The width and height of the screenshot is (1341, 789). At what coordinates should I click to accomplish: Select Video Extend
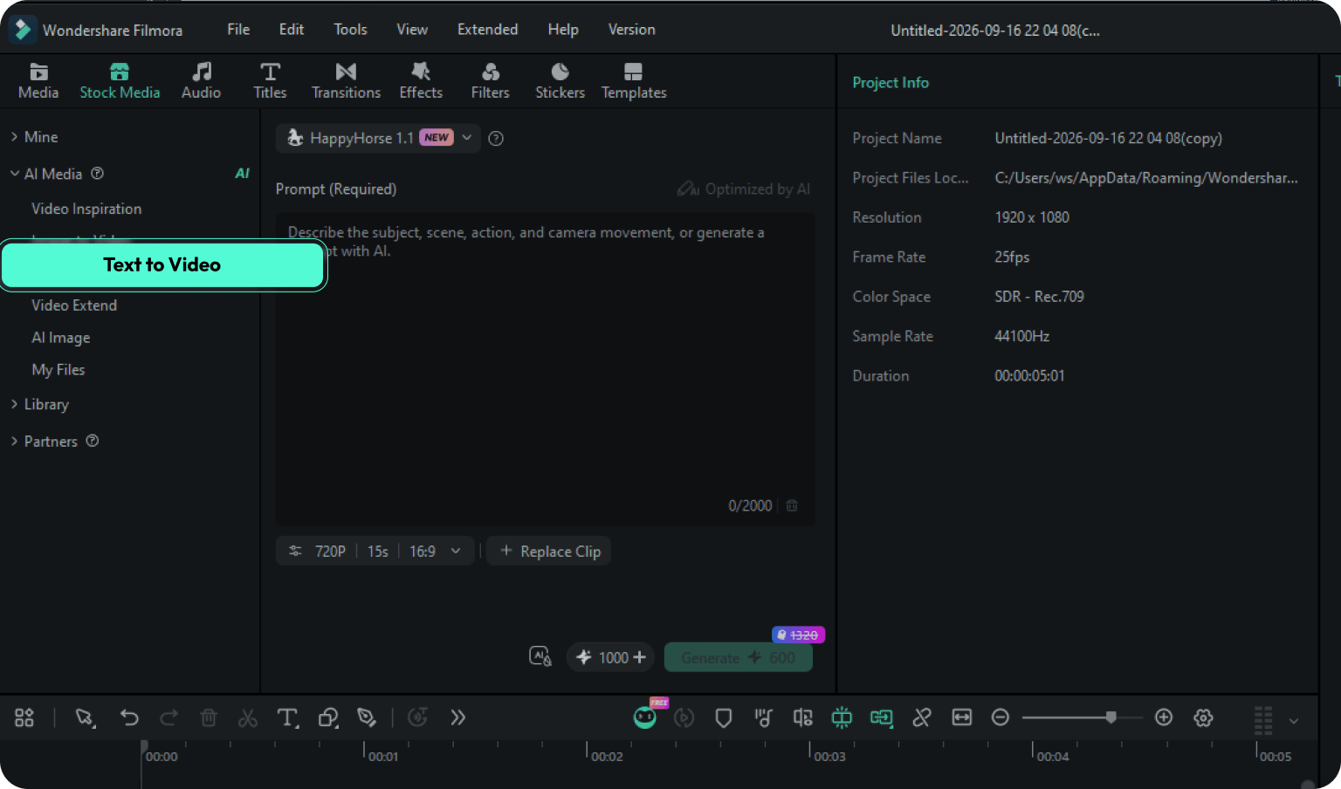point(74,305)
